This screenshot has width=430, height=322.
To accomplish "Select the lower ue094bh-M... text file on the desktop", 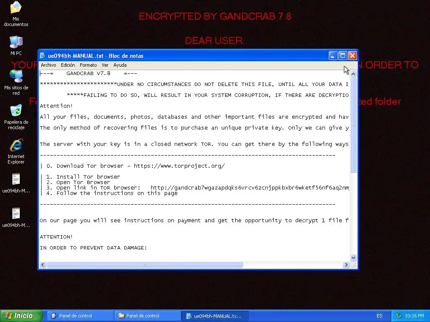I will coord(16,218).
